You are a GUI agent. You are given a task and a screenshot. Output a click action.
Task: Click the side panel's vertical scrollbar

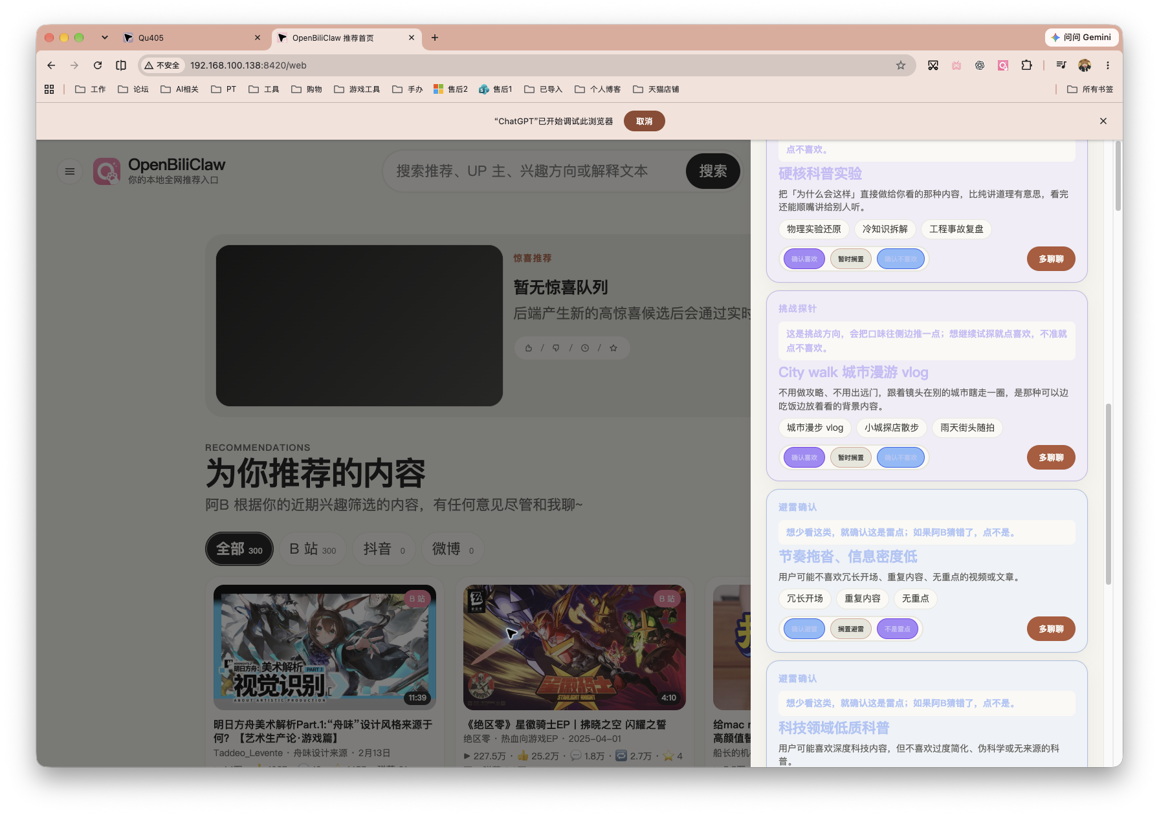1108,495
